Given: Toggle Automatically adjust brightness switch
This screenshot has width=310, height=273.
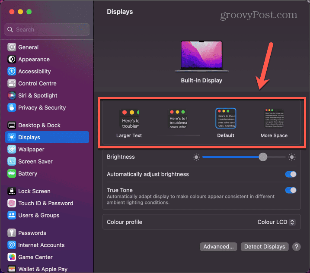Looking at the screenshot, I should click(291, 174).
